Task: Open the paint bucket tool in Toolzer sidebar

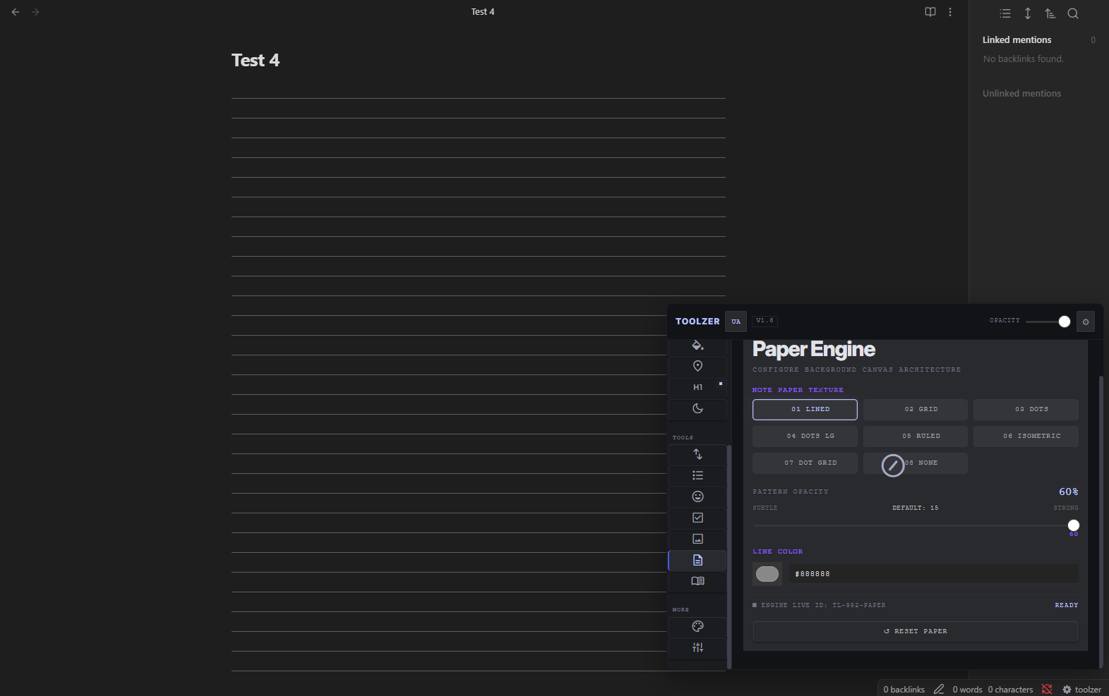Action: [697, 346]
